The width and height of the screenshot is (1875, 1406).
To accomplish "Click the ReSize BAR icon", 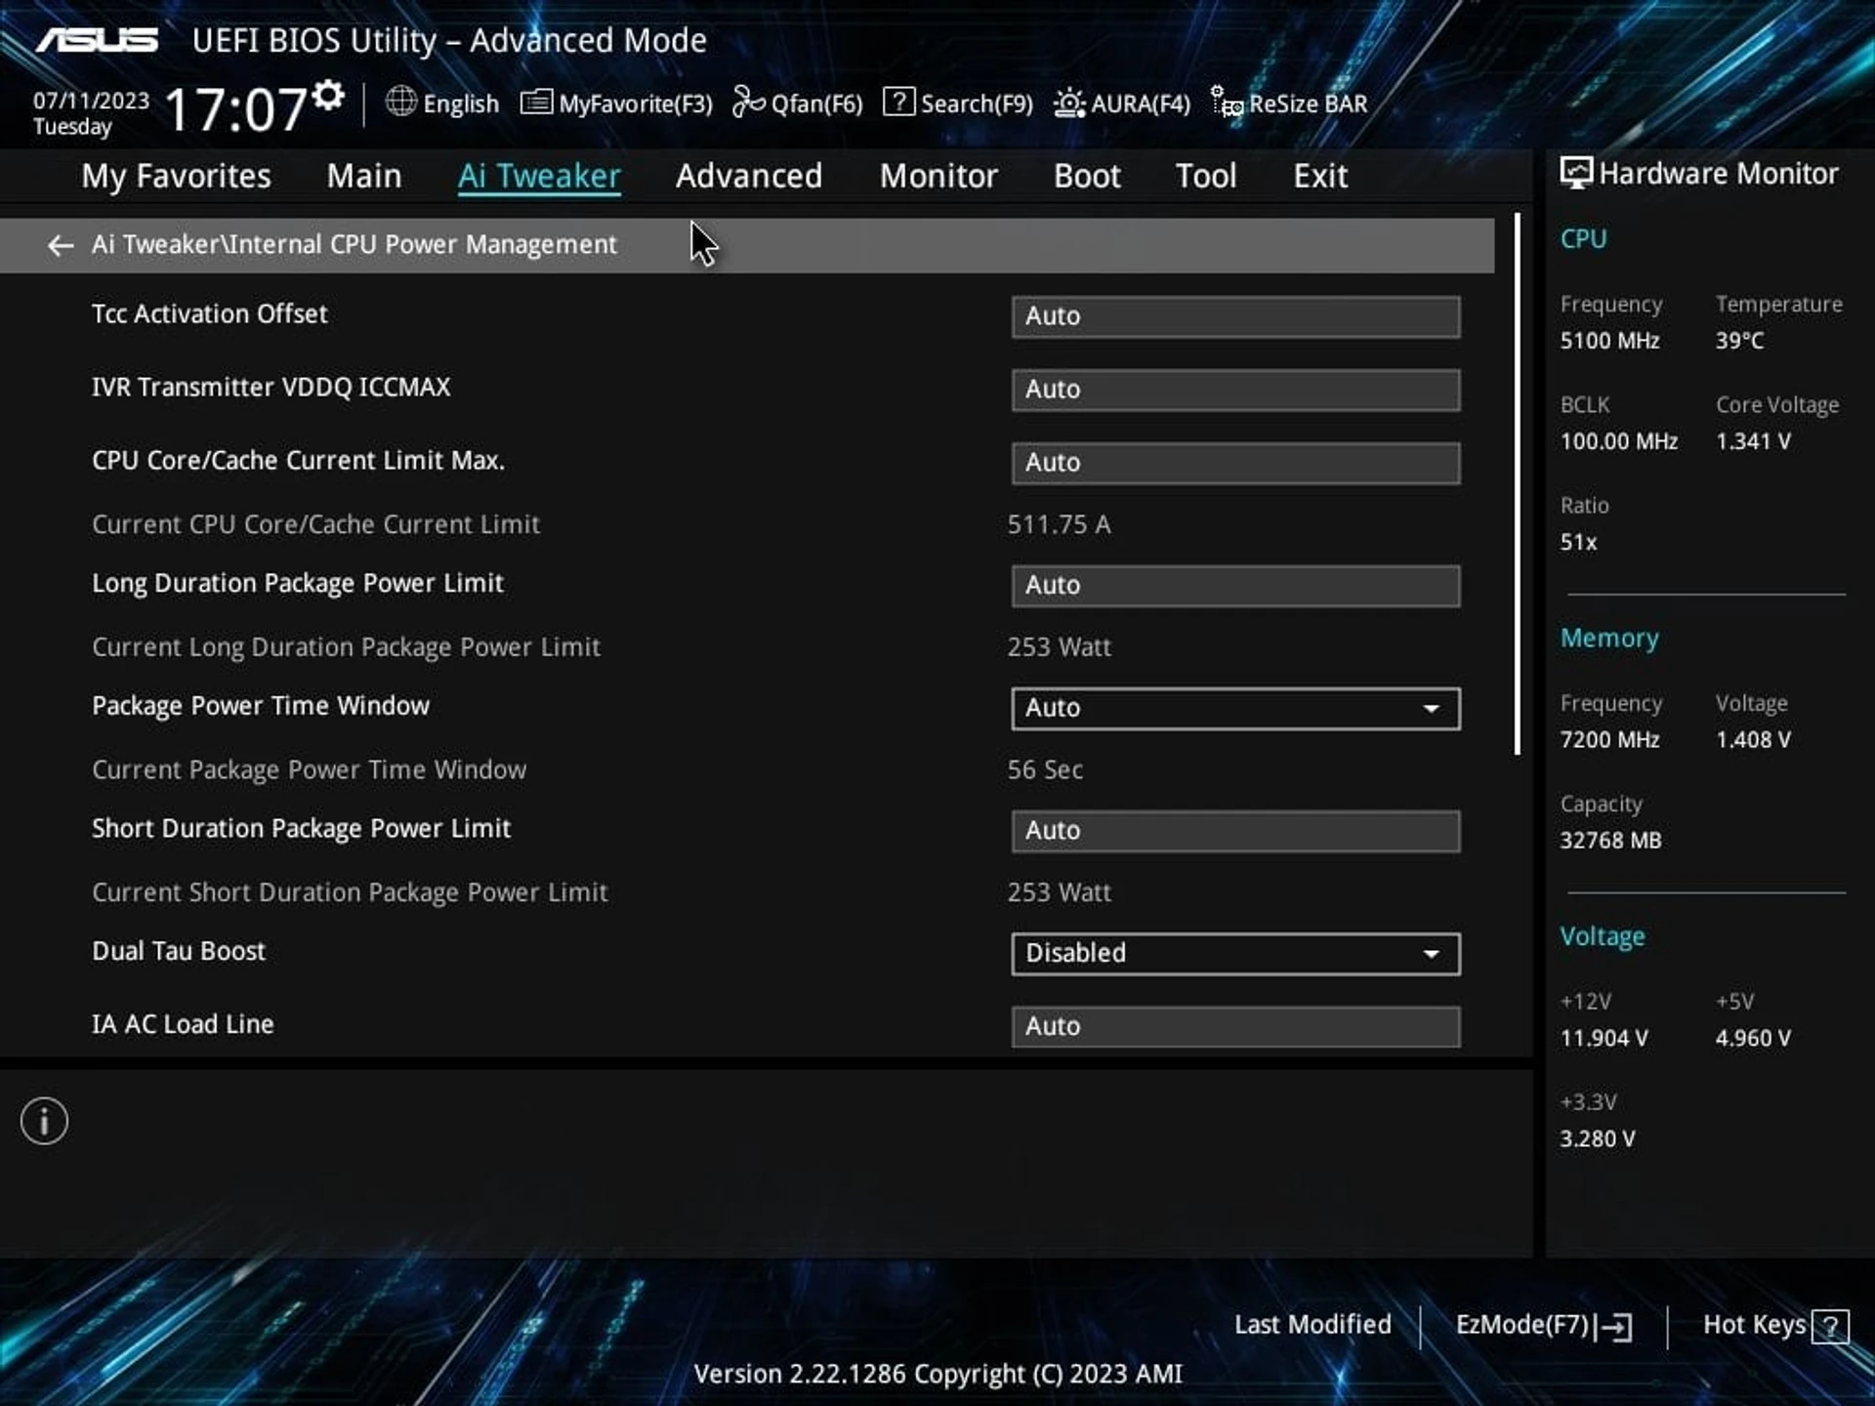I will pos(1227,102).
